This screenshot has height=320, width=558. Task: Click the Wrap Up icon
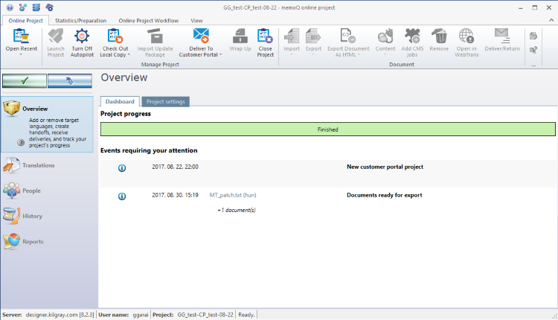point(240,36)
